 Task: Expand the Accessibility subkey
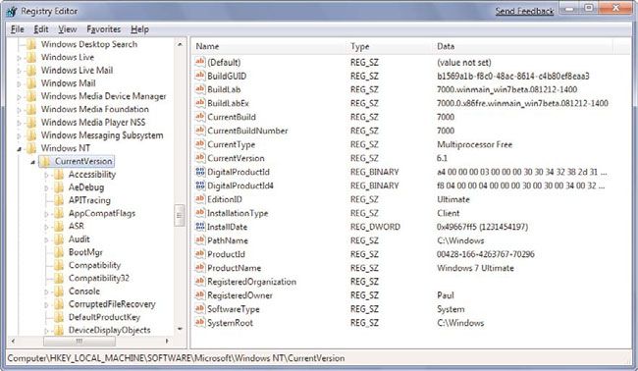click(x=46, y=175)
